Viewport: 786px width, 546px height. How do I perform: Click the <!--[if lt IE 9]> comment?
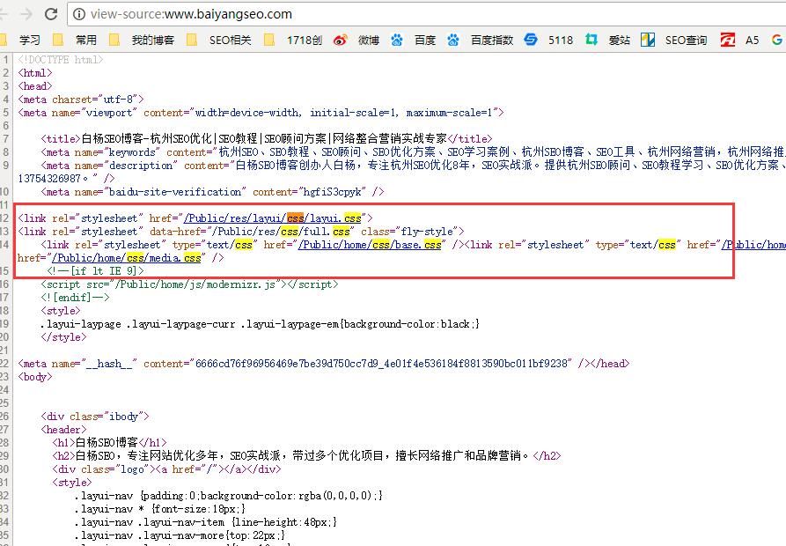tap(95, 270)
